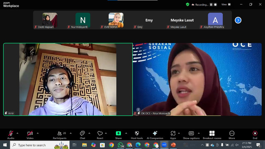Open the Windows notification center
This screenshot has width=265, height=149.
[258, 145]
